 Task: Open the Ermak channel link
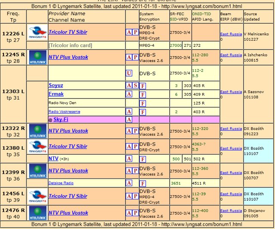(x=56, y=94)
